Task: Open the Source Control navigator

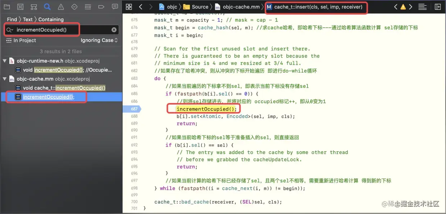Action: click(20, 6)
